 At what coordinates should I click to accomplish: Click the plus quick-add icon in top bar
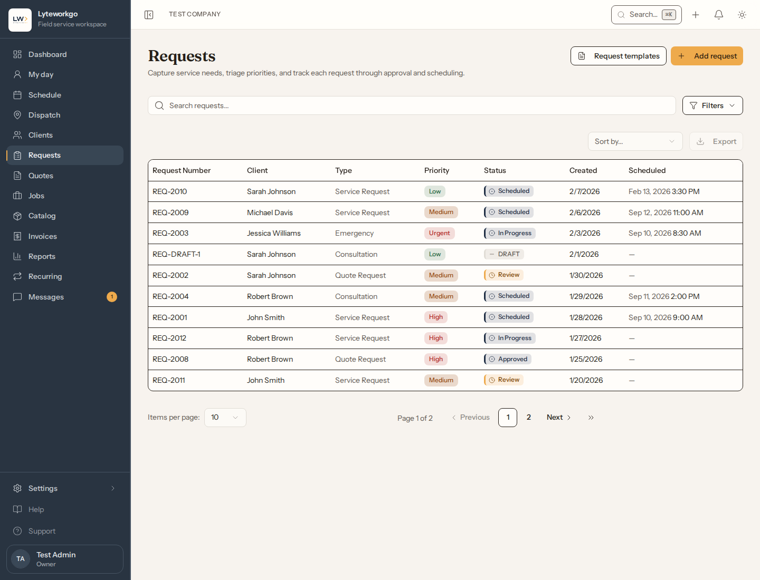696,15
